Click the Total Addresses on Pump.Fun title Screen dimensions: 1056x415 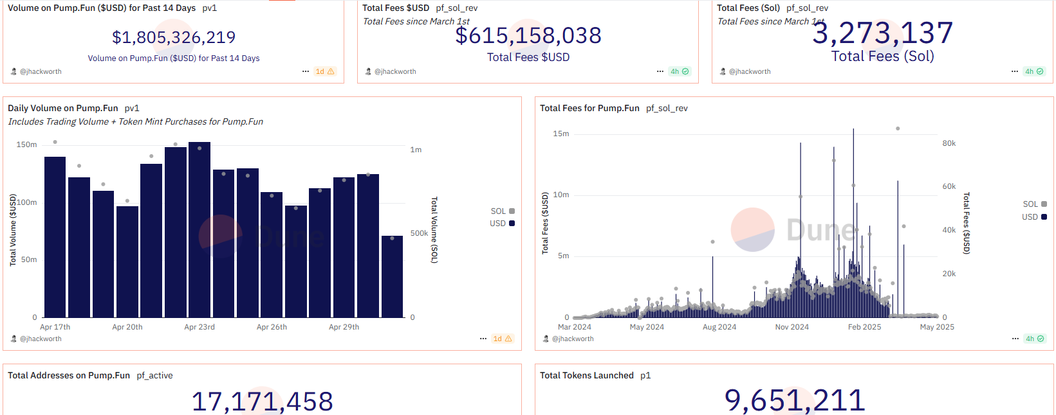(69, 375)
